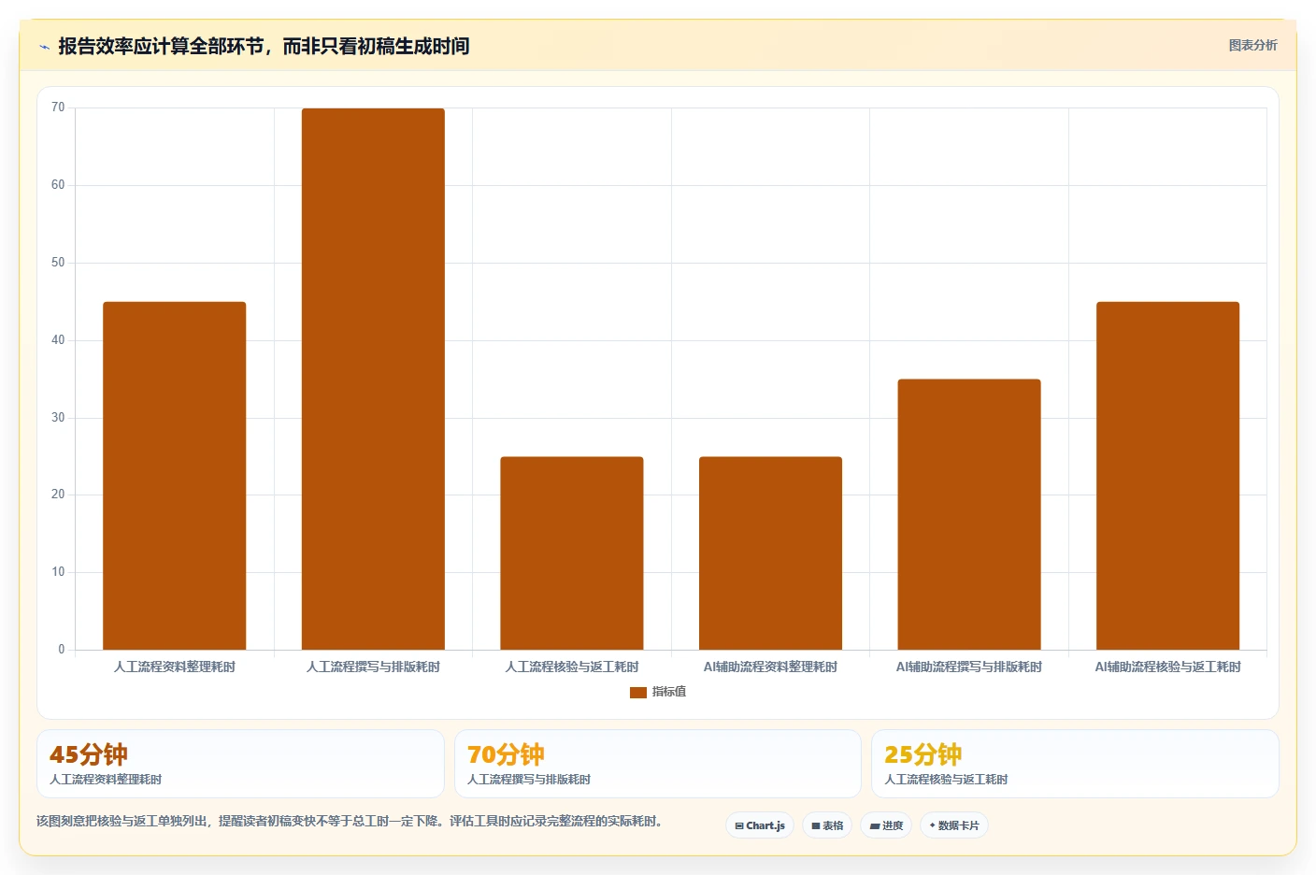
Task: Select the 人工流程撰写与排版耗时 bar
Action: pos(373,379)
